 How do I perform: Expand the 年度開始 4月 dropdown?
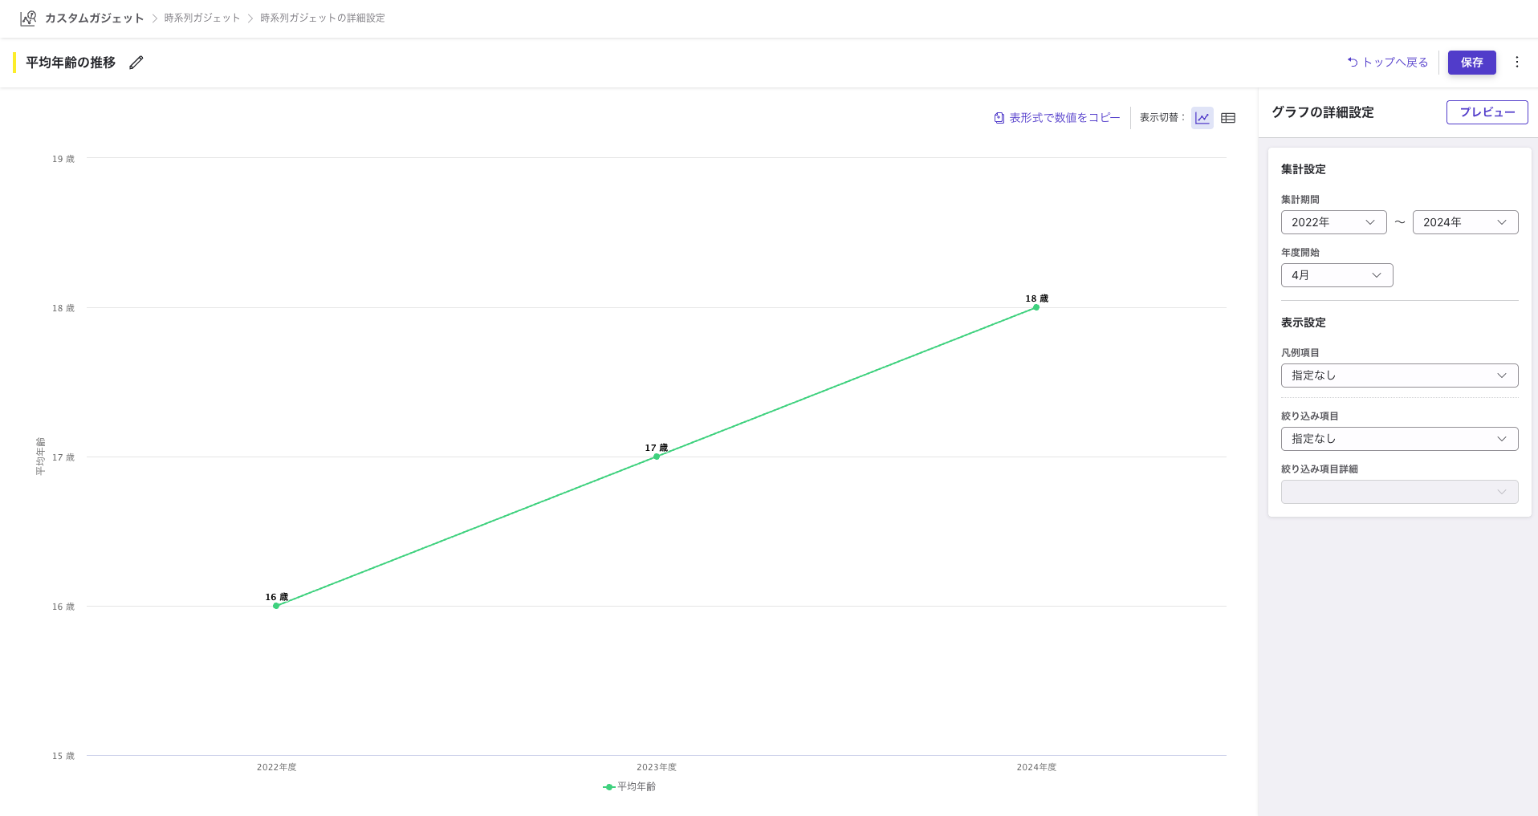click(1337, 275)
